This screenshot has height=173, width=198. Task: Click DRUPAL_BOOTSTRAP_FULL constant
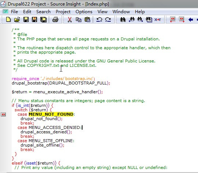click(x=78, y=83)
